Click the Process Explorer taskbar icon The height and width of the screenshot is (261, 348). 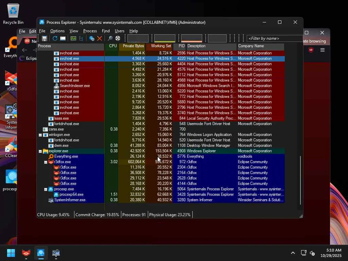point(41,253)
